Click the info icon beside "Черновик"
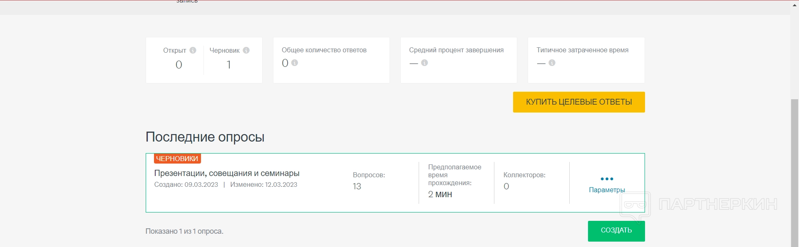This screenshot has height=247, width=799. (246, 50)
